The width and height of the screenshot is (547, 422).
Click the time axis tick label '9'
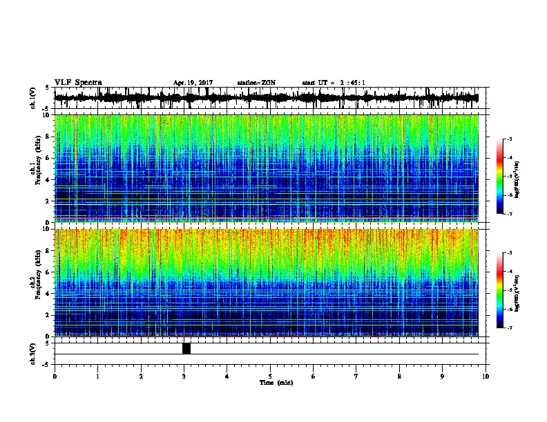(442, 376)
